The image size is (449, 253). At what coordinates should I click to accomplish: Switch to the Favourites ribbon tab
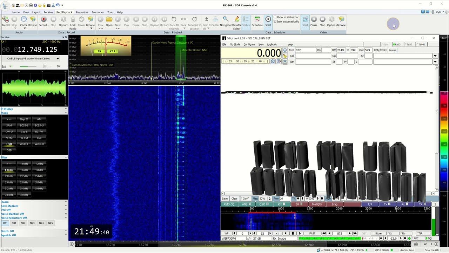(82, 12)
